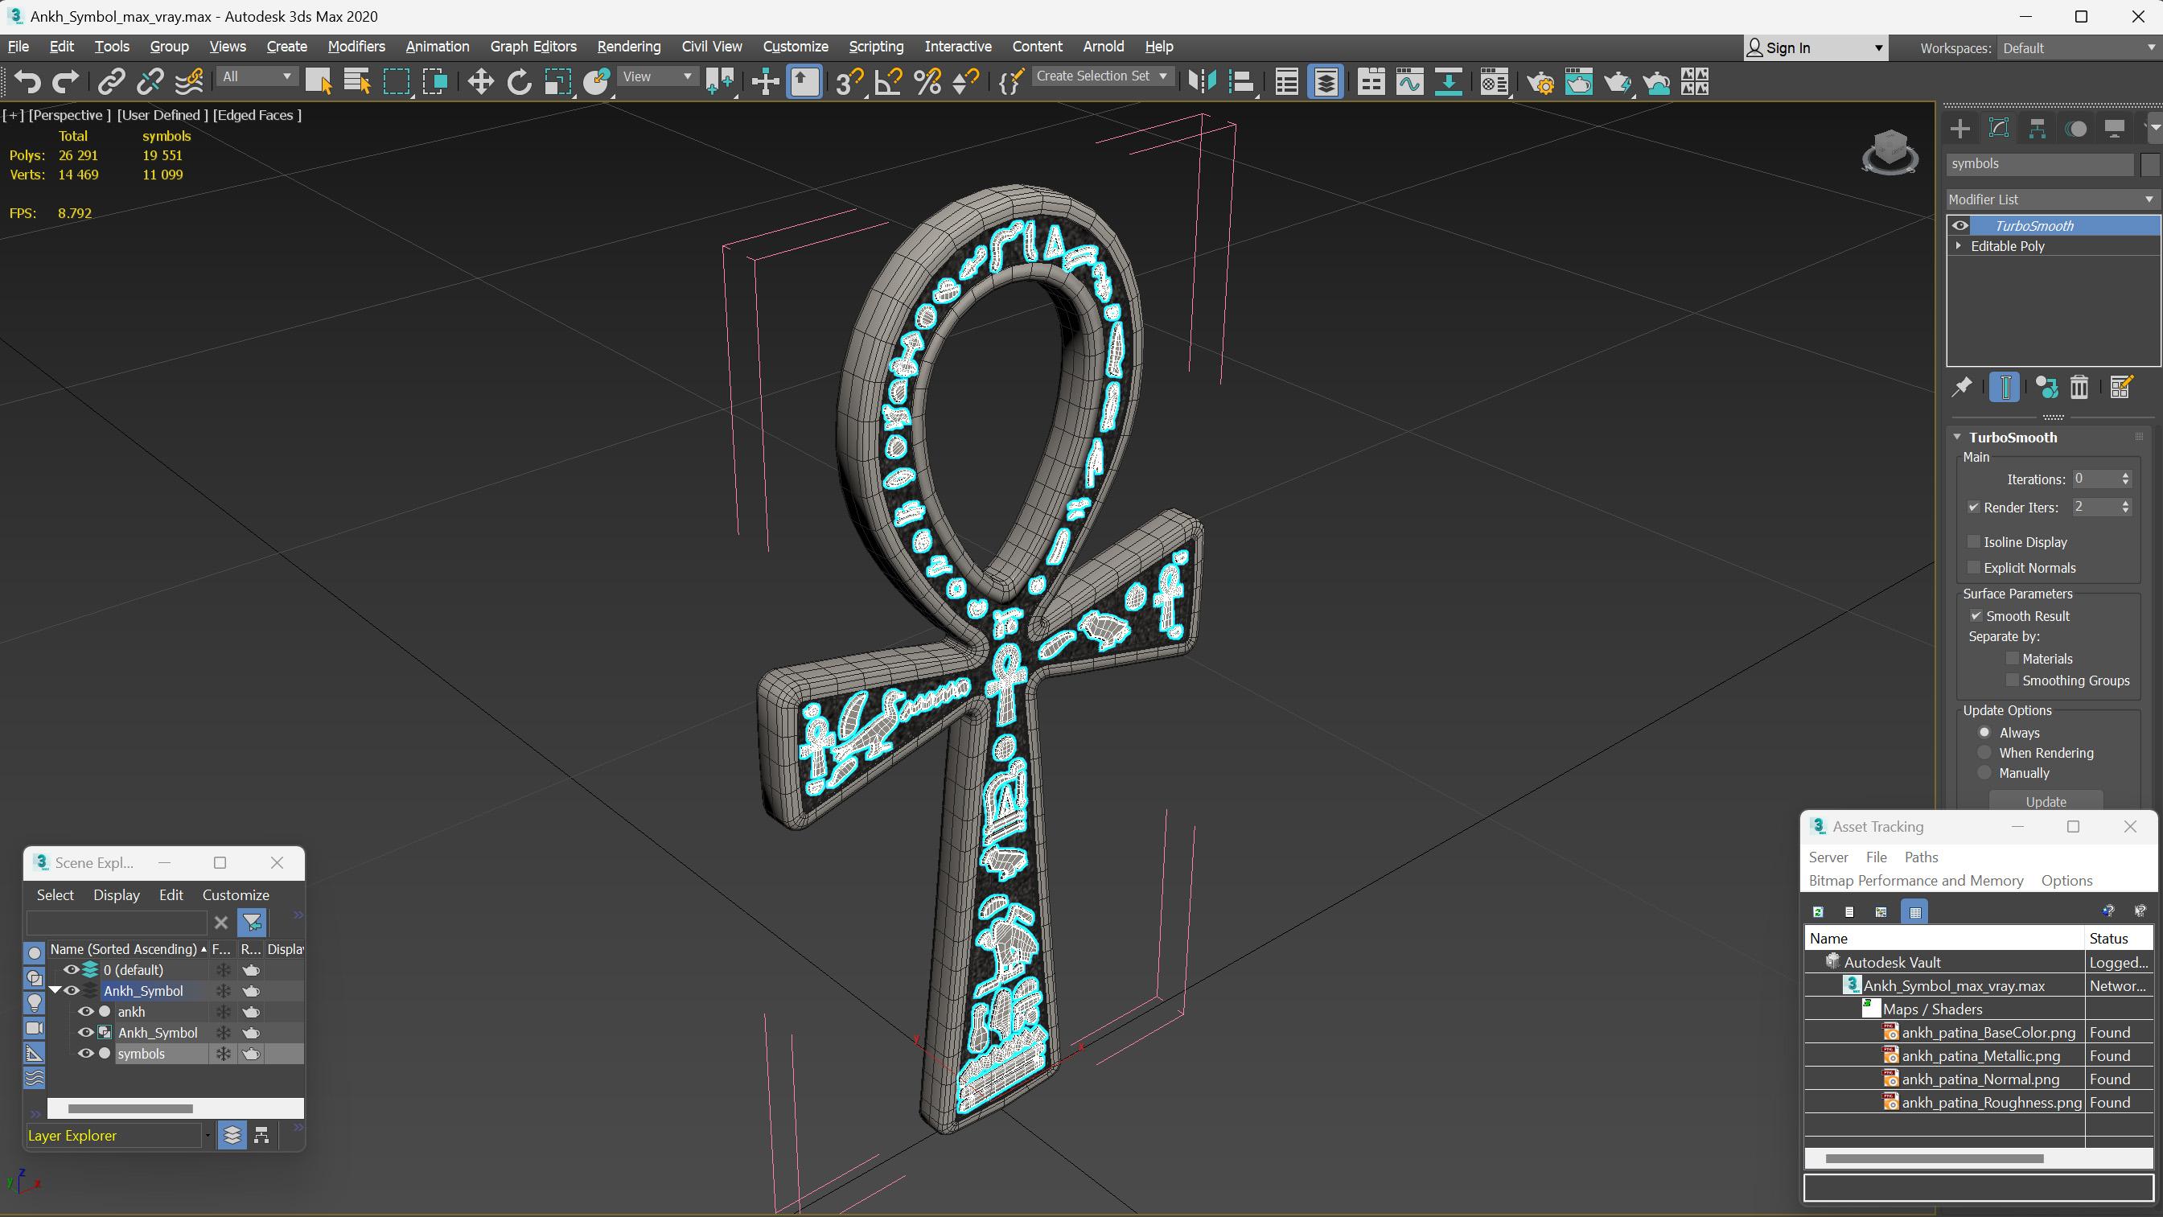Open the Scripting menu
2163x1217 pixels.
(876, 46)
